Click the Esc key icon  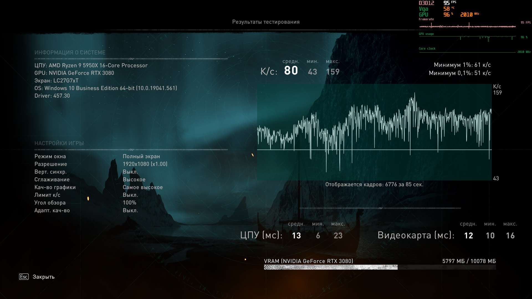point(24,277)
